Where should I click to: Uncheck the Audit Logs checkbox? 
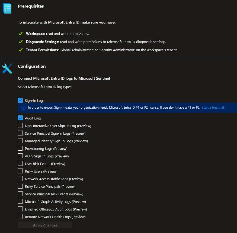20,118
